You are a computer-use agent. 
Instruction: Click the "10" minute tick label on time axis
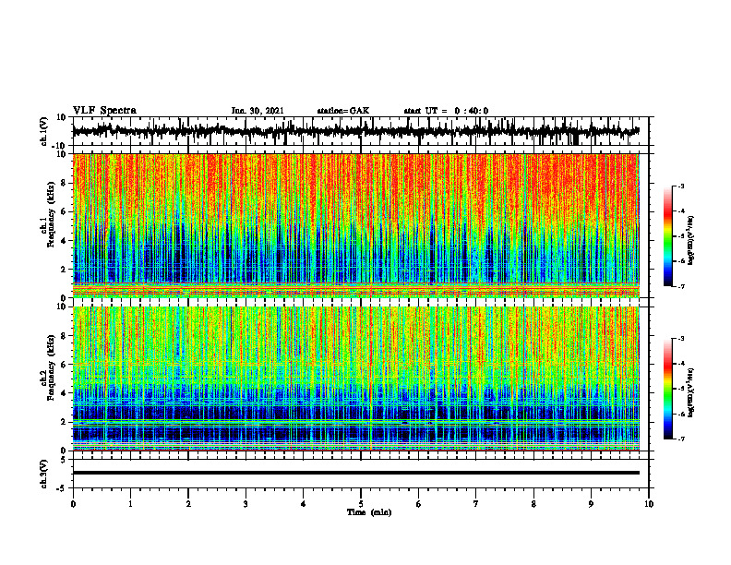point(649,504)
